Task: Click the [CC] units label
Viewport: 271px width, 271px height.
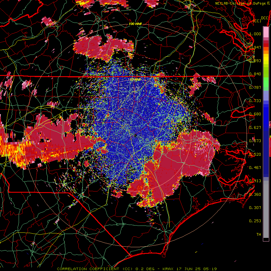Action: [257, 21]
